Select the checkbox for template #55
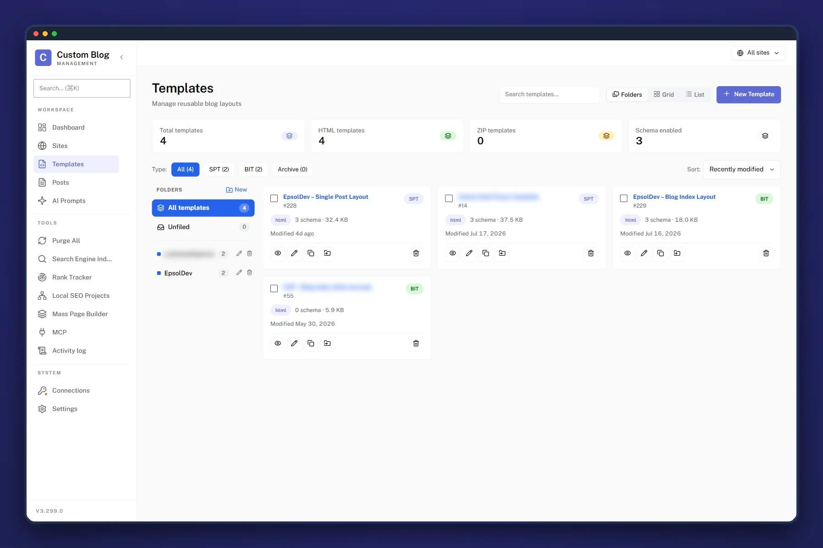This screenshot has height=548, width=823. pos(274,289)
